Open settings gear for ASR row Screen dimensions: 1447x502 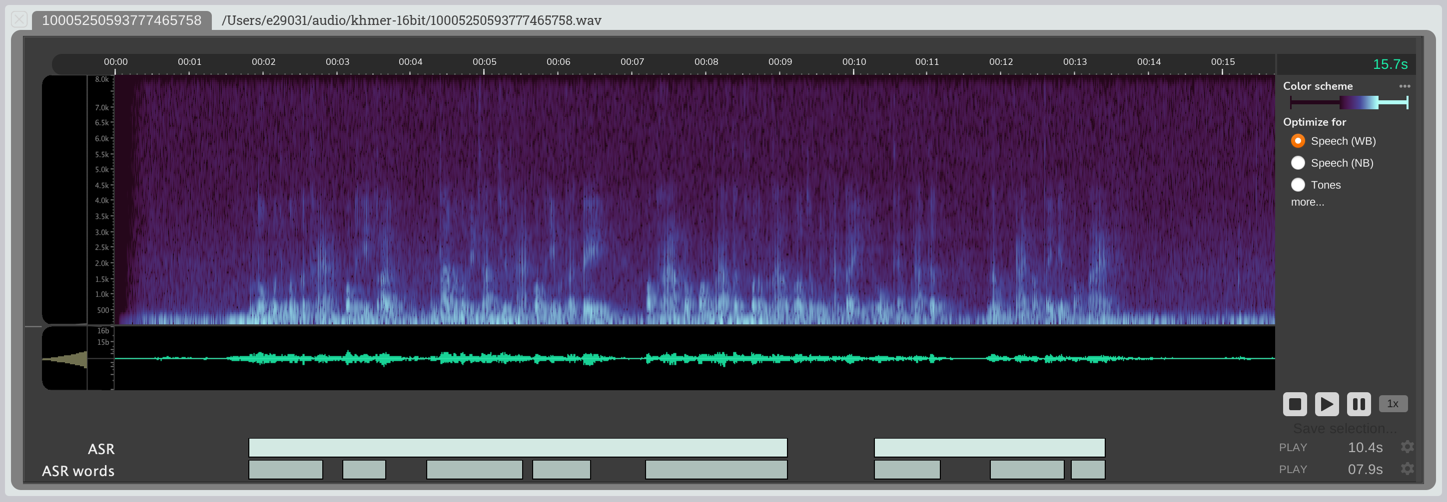1407,447
